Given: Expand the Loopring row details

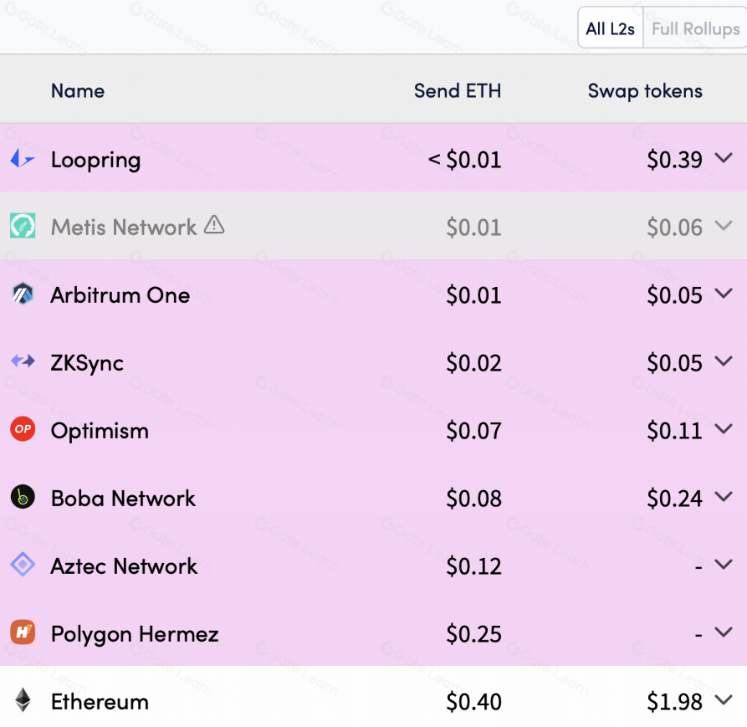Looking at the screenshot, I should pos(724,157).
